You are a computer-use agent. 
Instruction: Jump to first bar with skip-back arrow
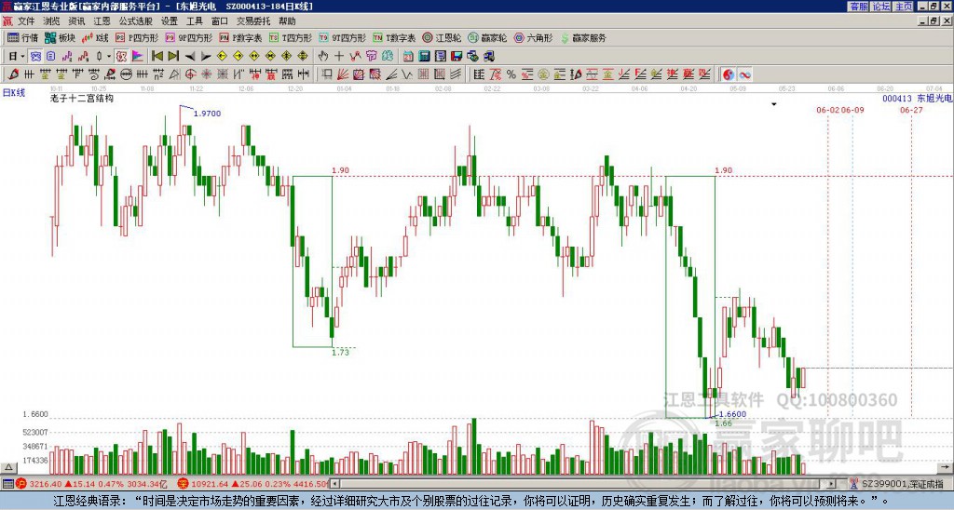tap(157, 57)
